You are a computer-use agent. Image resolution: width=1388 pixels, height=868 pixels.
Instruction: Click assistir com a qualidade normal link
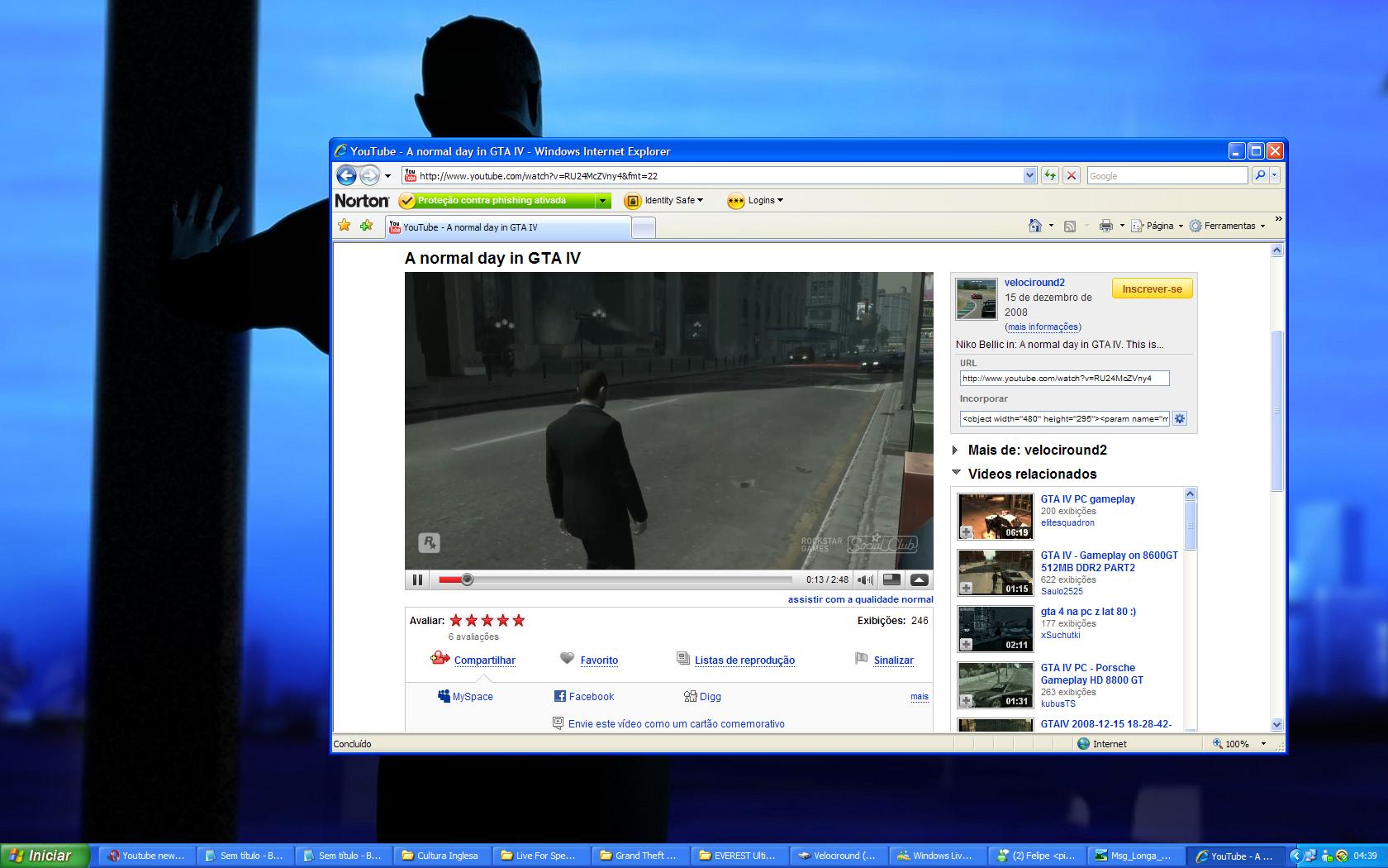coord(860,599)
